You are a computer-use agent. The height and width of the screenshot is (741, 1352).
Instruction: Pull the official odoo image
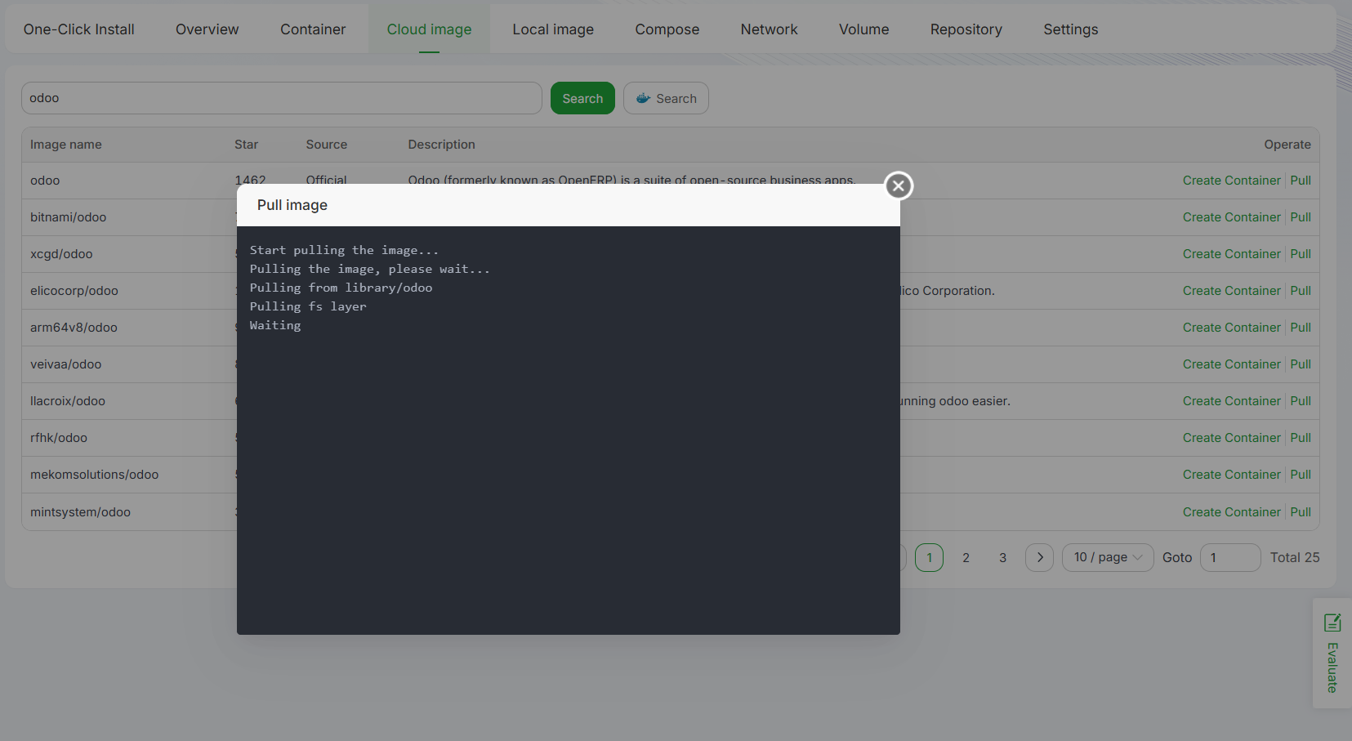coord(1301,181)
